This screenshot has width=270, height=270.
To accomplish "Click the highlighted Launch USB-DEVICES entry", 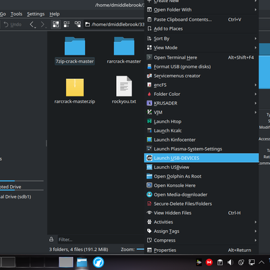I will pos(201,158).
